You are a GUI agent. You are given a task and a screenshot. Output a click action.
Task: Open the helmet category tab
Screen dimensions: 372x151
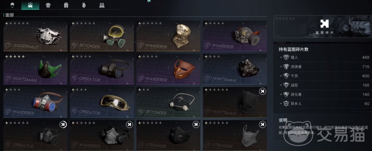pyautogui.click(x=12, y=5)
